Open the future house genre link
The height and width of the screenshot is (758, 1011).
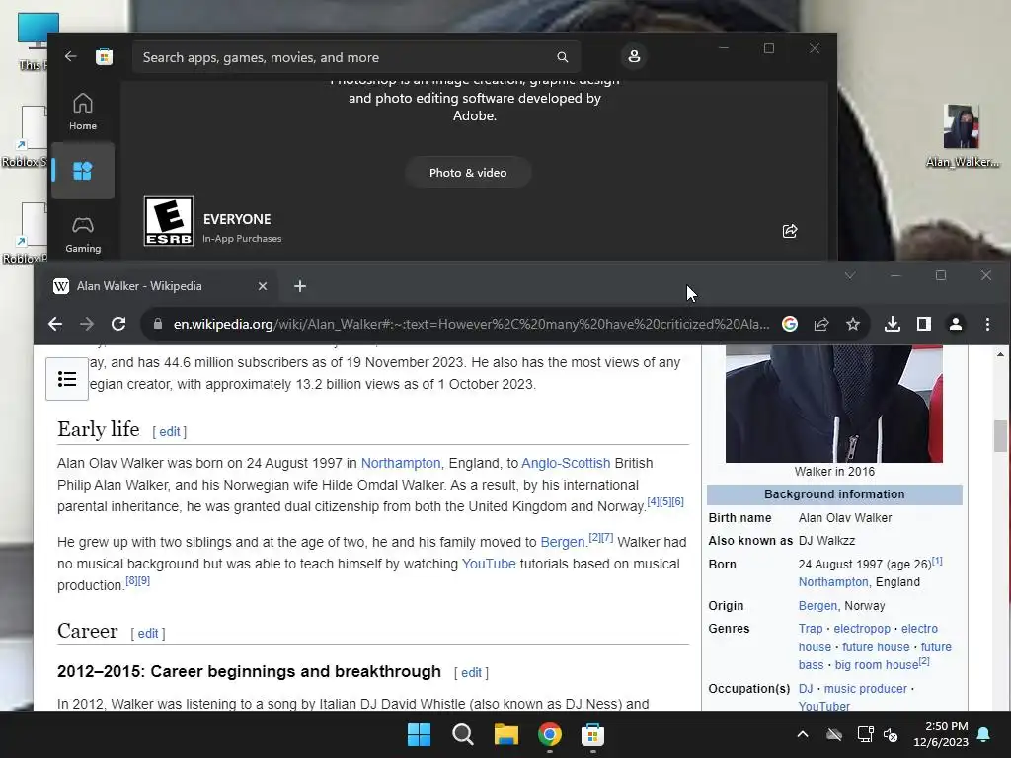[876, 647]
